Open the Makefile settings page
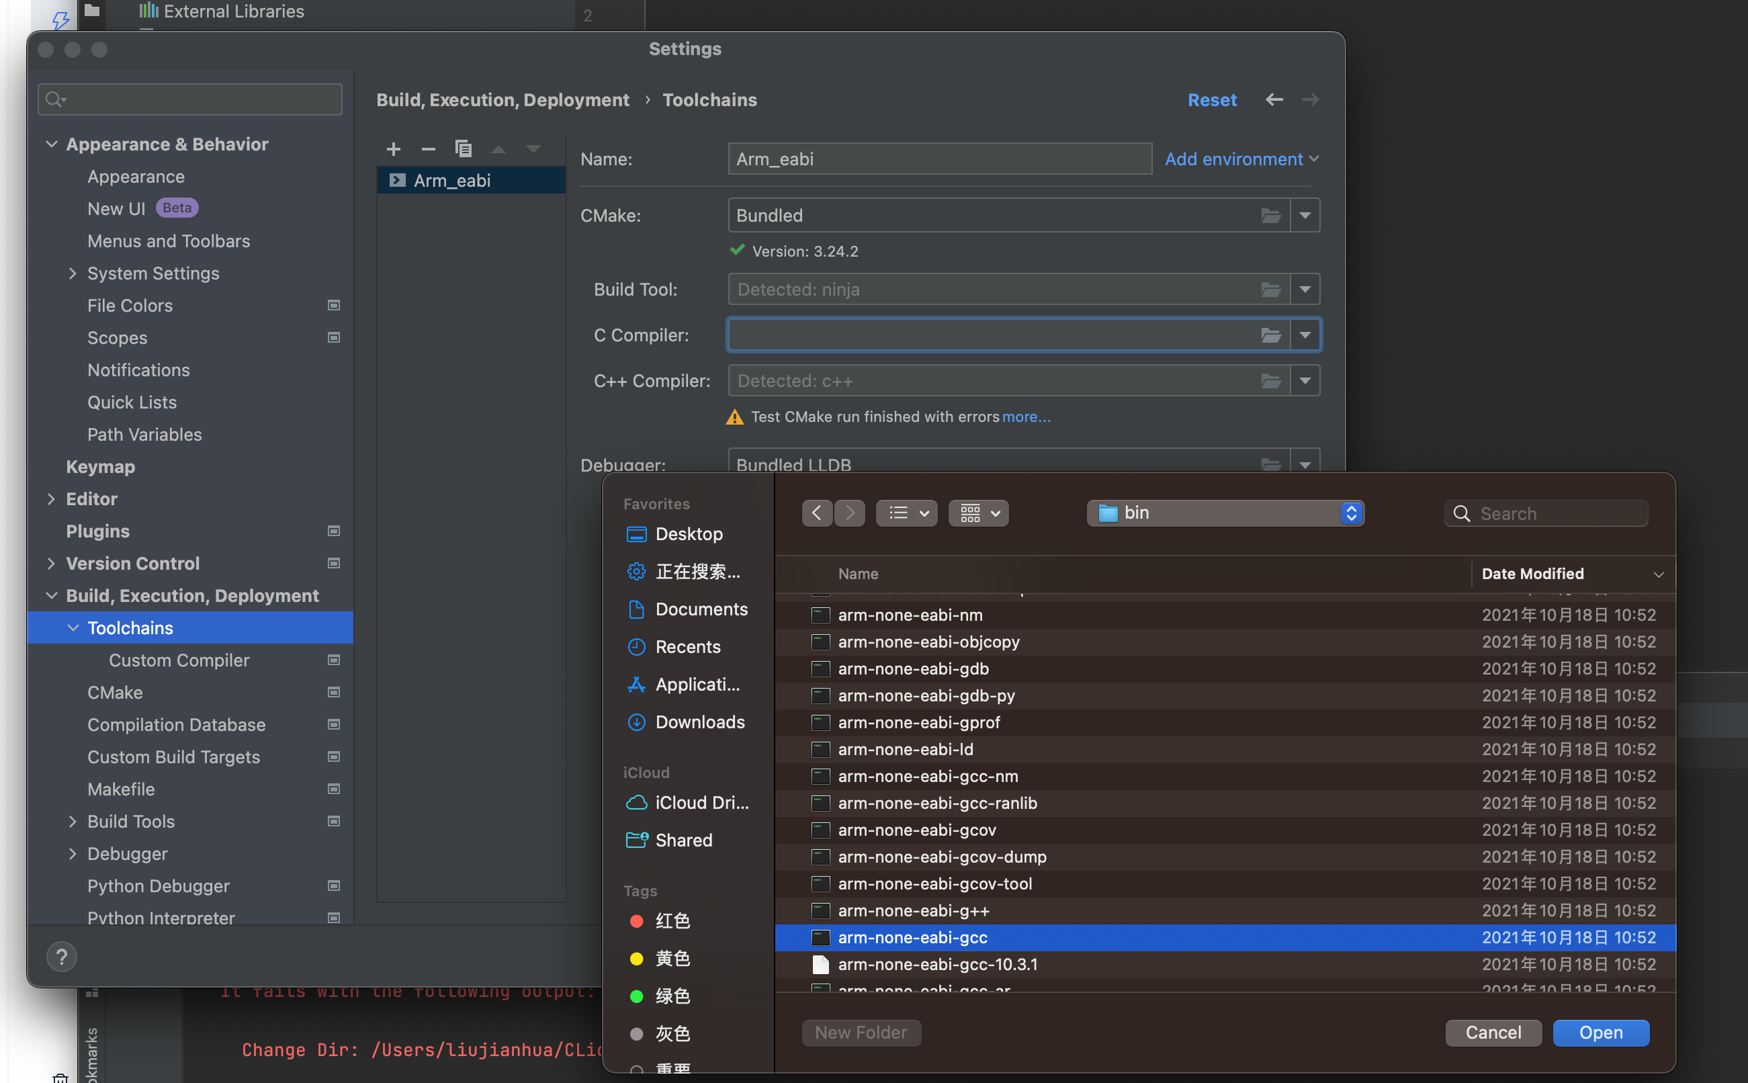 (121, 789)
